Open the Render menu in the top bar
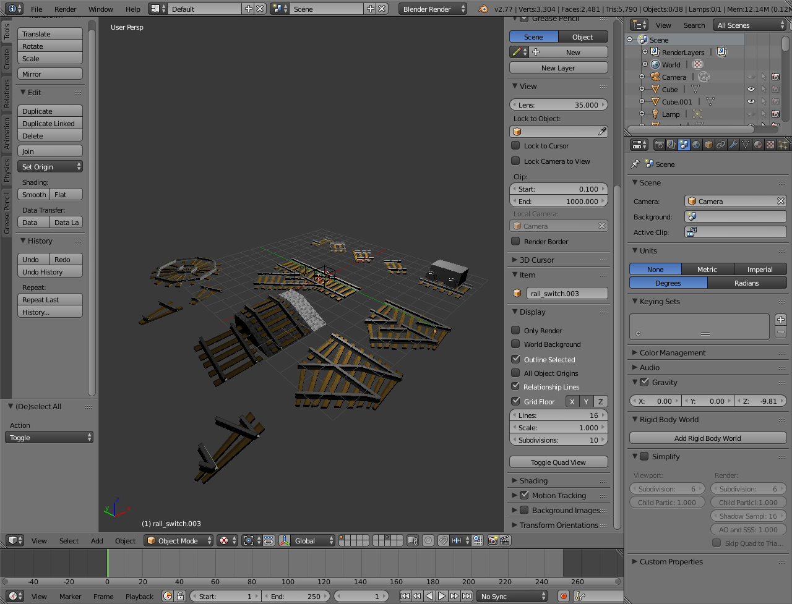The width and height of the screenshot is (792, 604). click(65, 9)
